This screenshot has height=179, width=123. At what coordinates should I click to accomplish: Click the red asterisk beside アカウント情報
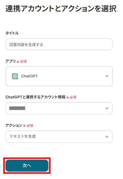coord(68,97)
